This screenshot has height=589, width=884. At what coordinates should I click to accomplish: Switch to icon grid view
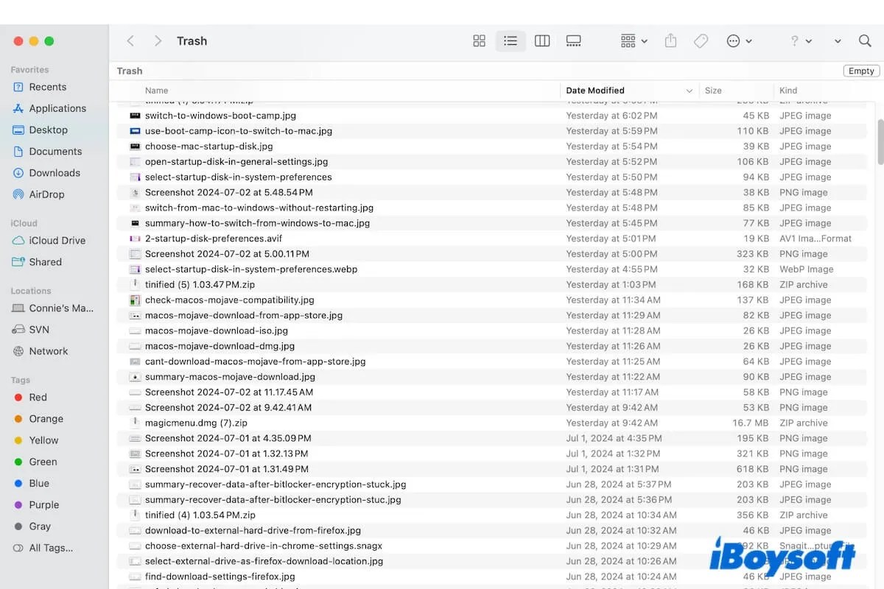[x=479, y=40]
